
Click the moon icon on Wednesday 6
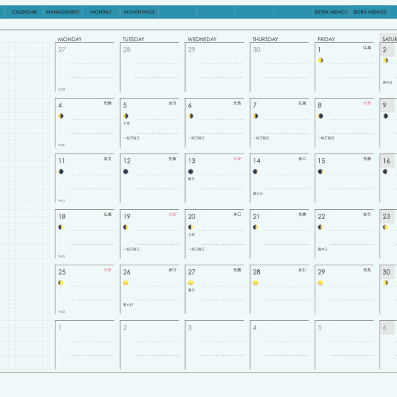pyautogui.click(x=191, y=116)
